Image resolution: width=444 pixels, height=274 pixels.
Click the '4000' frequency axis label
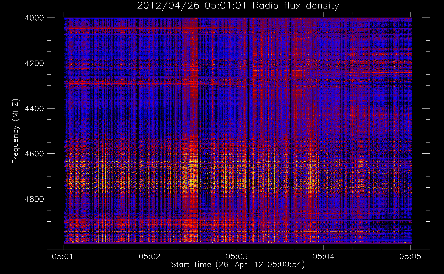[x=34, y=18]
